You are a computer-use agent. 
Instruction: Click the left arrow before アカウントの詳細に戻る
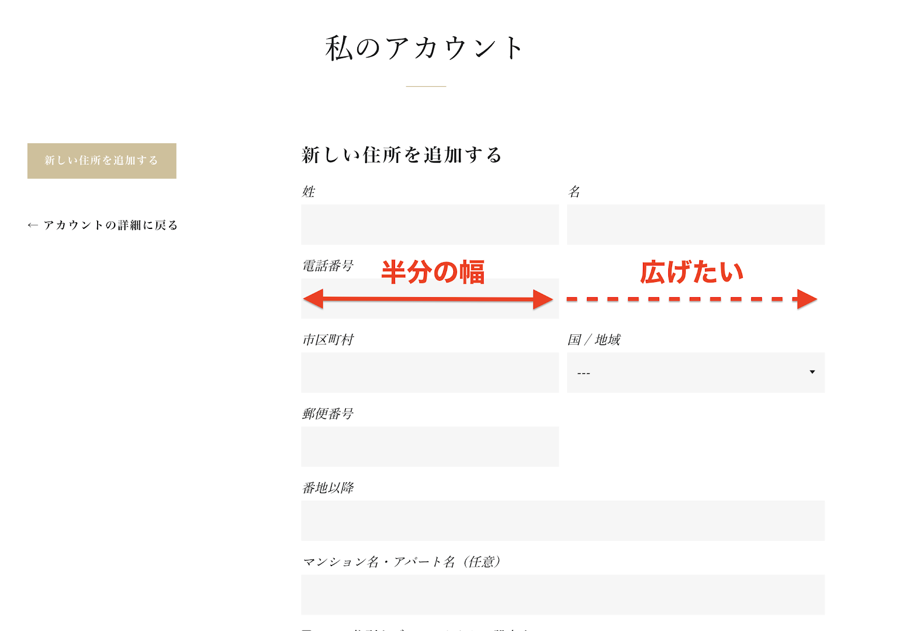[x=33, y=225]
